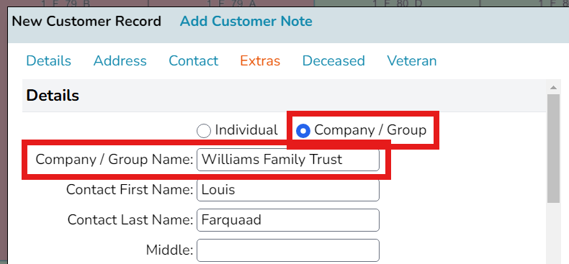Switch to the Veteran tab
Screen dimensions: 569x264
[x=412, y=60]
